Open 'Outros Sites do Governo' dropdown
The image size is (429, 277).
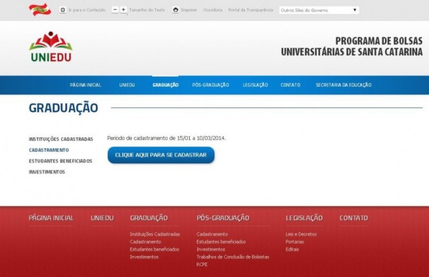[319, 10]
